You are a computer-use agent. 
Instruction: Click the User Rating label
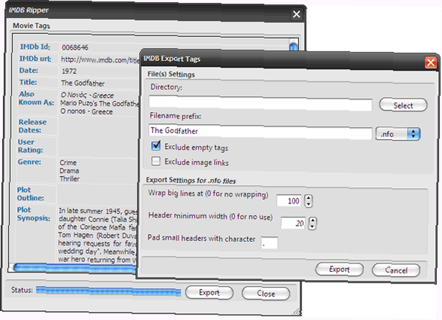click(30, 146)
